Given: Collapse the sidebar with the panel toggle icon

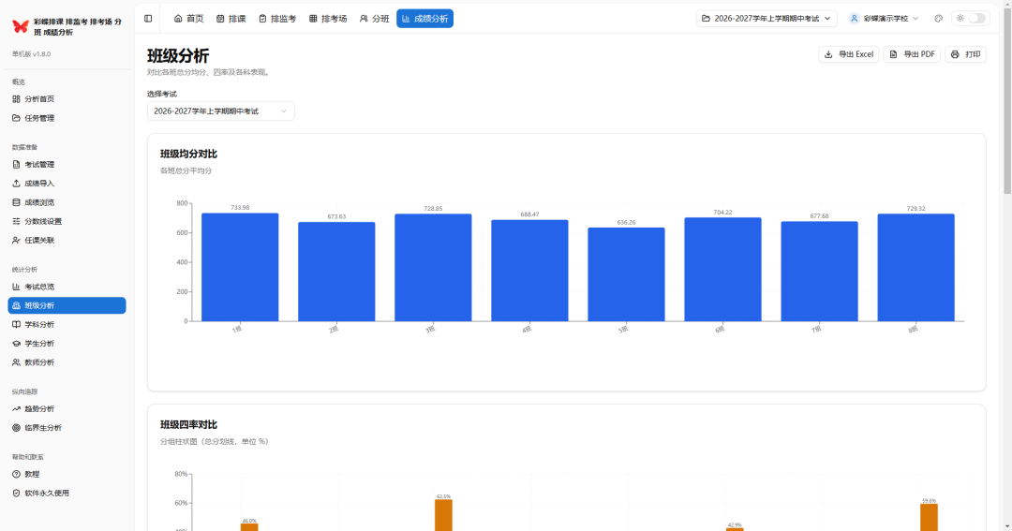Looking at the screenshot, I should 148,19.
